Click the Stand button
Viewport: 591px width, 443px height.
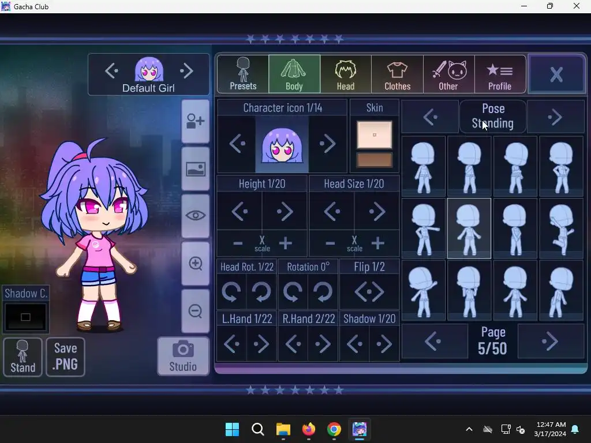click(23, 356)
